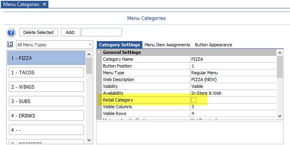Click down arrow of settings grid scrollbar
Viewport: 290px width, 145px height.
tap(280, 116)
